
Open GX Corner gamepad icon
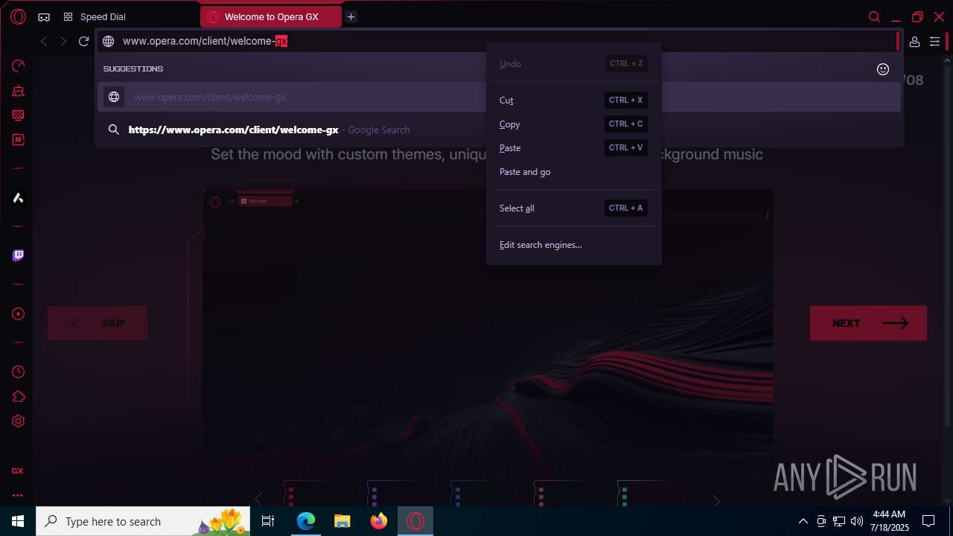coord(44,17)
